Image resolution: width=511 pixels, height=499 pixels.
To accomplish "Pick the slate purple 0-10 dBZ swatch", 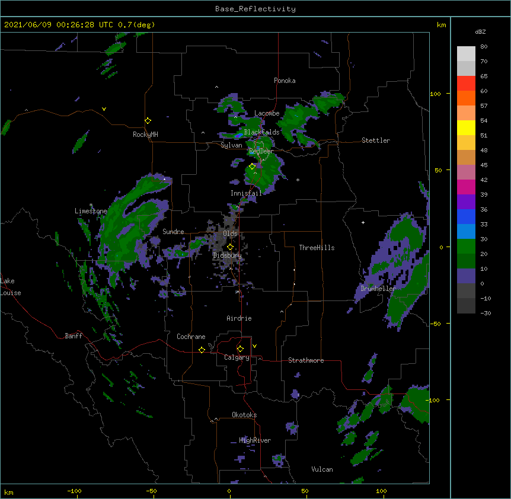I will click(x=466, y=276).
